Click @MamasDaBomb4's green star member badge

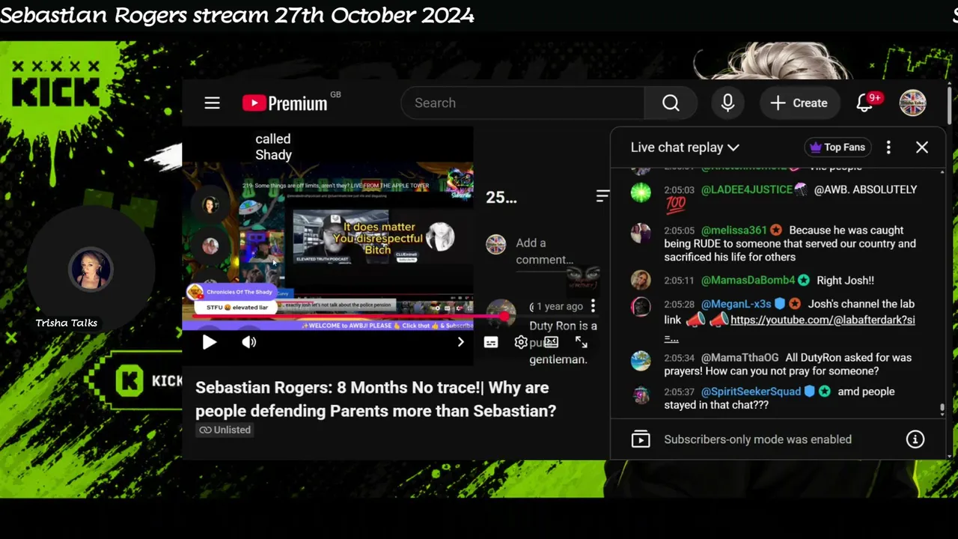click(804, 280)
